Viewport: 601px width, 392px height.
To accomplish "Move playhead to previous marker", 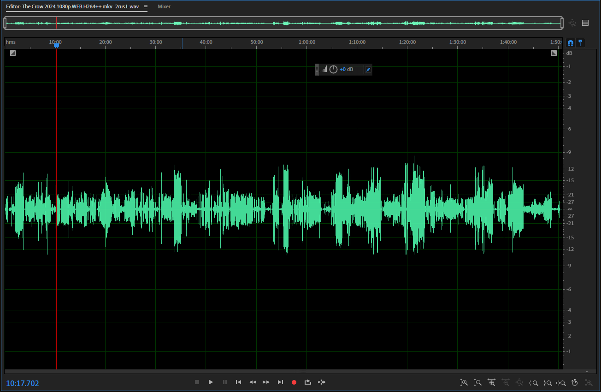I will tap(238, 382).
